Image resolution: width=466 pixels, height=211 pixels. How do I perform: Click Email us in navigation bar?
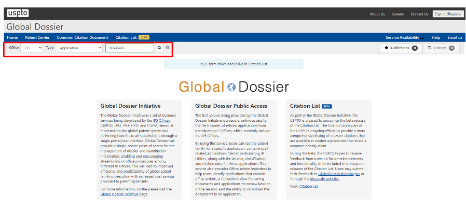click(x=455, y=38)
